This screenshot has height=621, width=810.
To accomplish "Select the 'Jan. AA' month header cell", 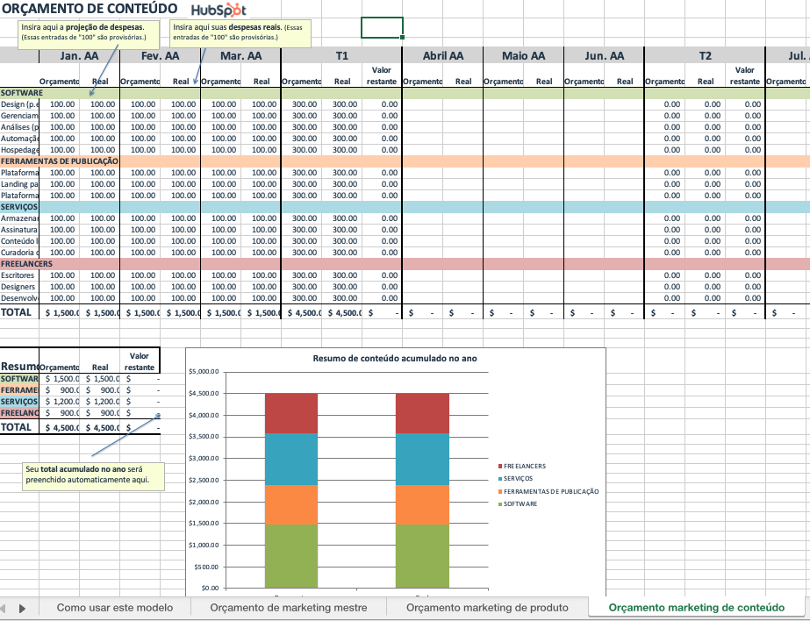I will pos(80,56).
